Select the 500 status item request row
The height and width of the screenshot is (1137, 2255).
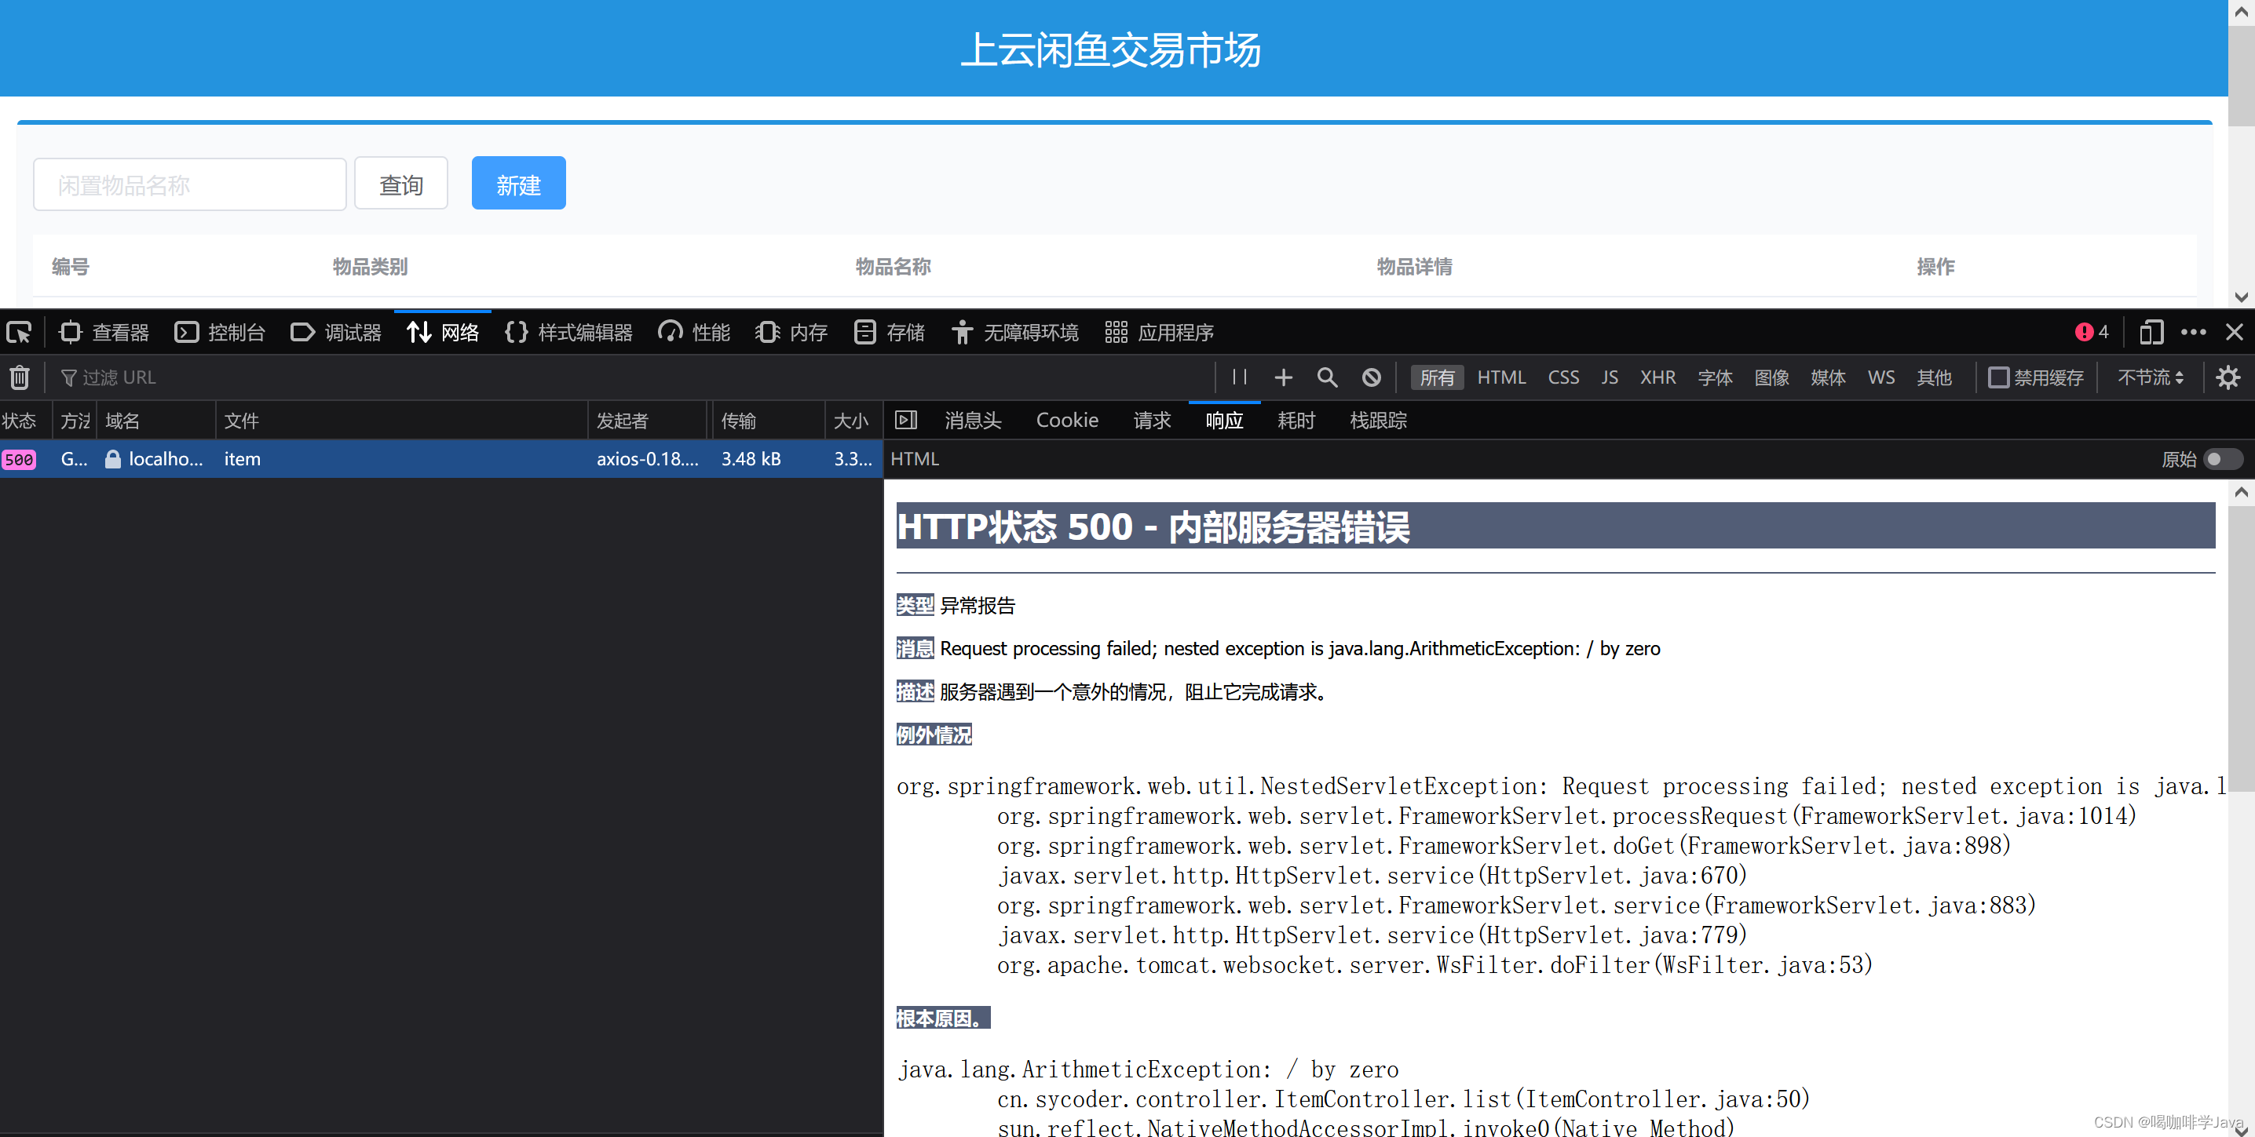pos(350,459)
